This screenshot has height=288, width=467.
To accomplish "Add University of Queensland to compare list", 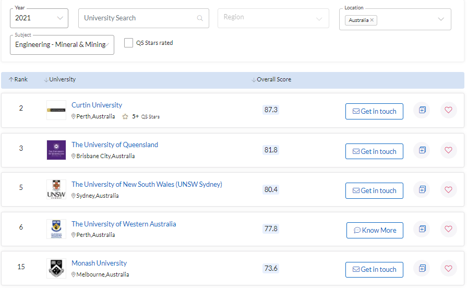I will tap(422, 150).
